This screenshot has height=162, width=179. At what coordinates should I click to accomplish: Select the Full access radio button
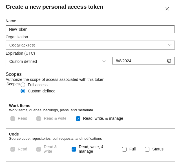(23, 85)
